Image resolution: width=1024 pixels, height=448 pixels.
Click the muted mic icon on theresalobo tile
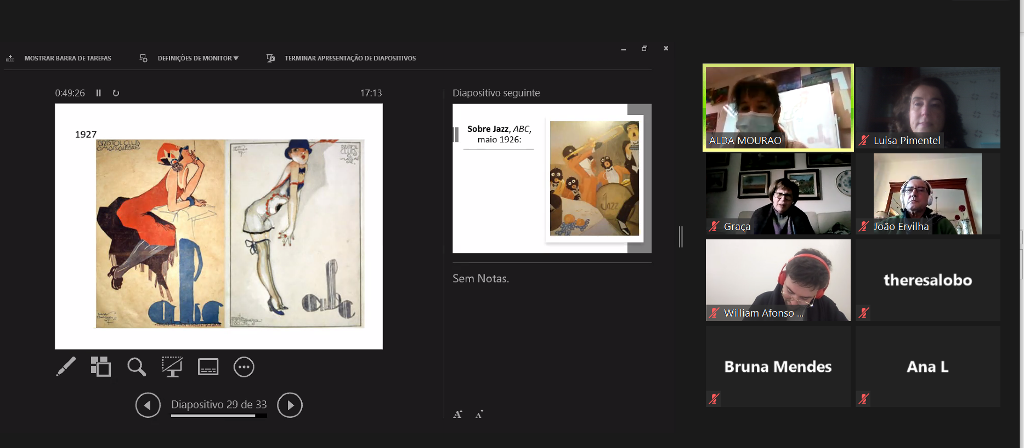(864, 313)
